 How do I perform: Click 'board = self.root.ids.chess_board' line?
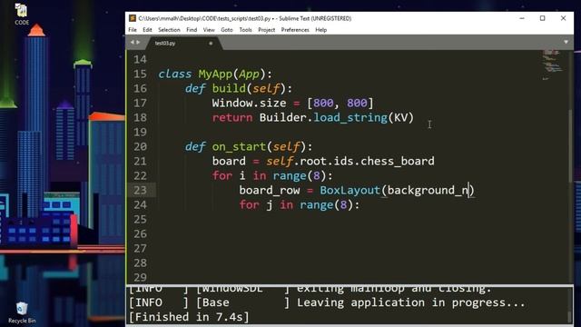[323, 162]
